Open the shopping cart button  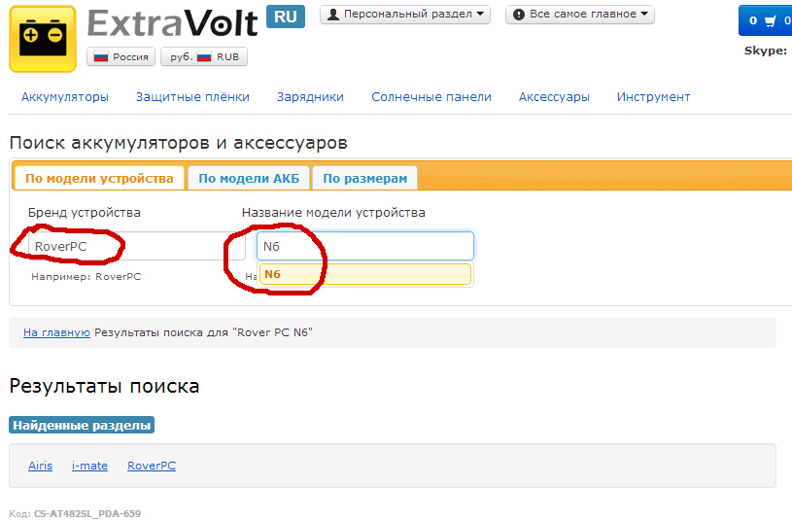766,20
